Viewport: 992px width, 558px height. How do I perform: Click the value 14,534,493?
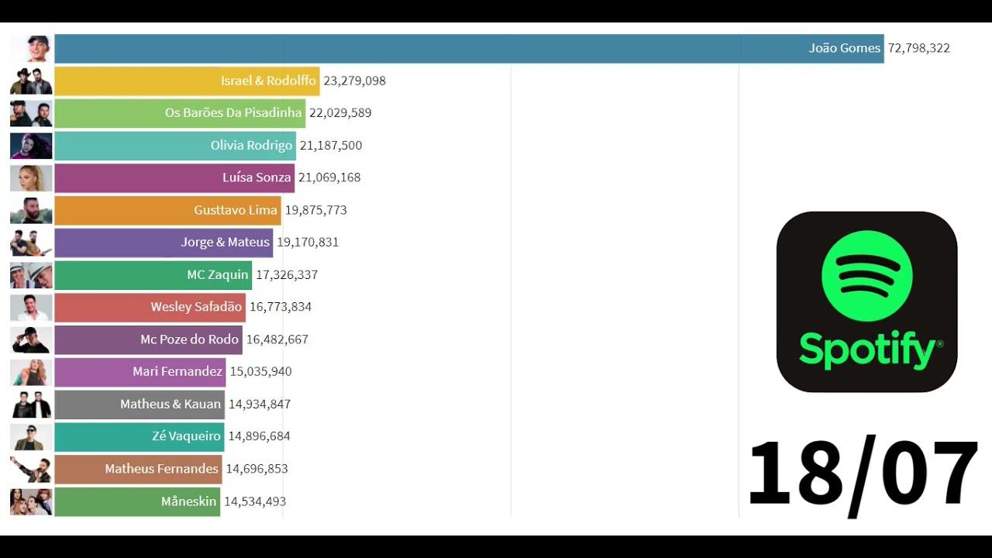pyautogui.click(x=255, y=501)
